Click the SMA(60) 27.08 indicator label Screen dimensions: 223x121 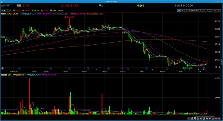(x=61, y=14)
